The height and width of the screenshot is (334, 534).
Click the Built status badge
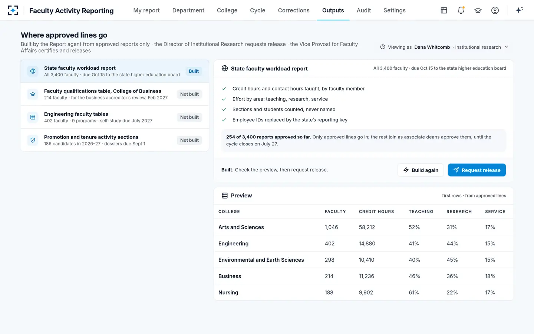pyautogui.click(x=194, y=71)
